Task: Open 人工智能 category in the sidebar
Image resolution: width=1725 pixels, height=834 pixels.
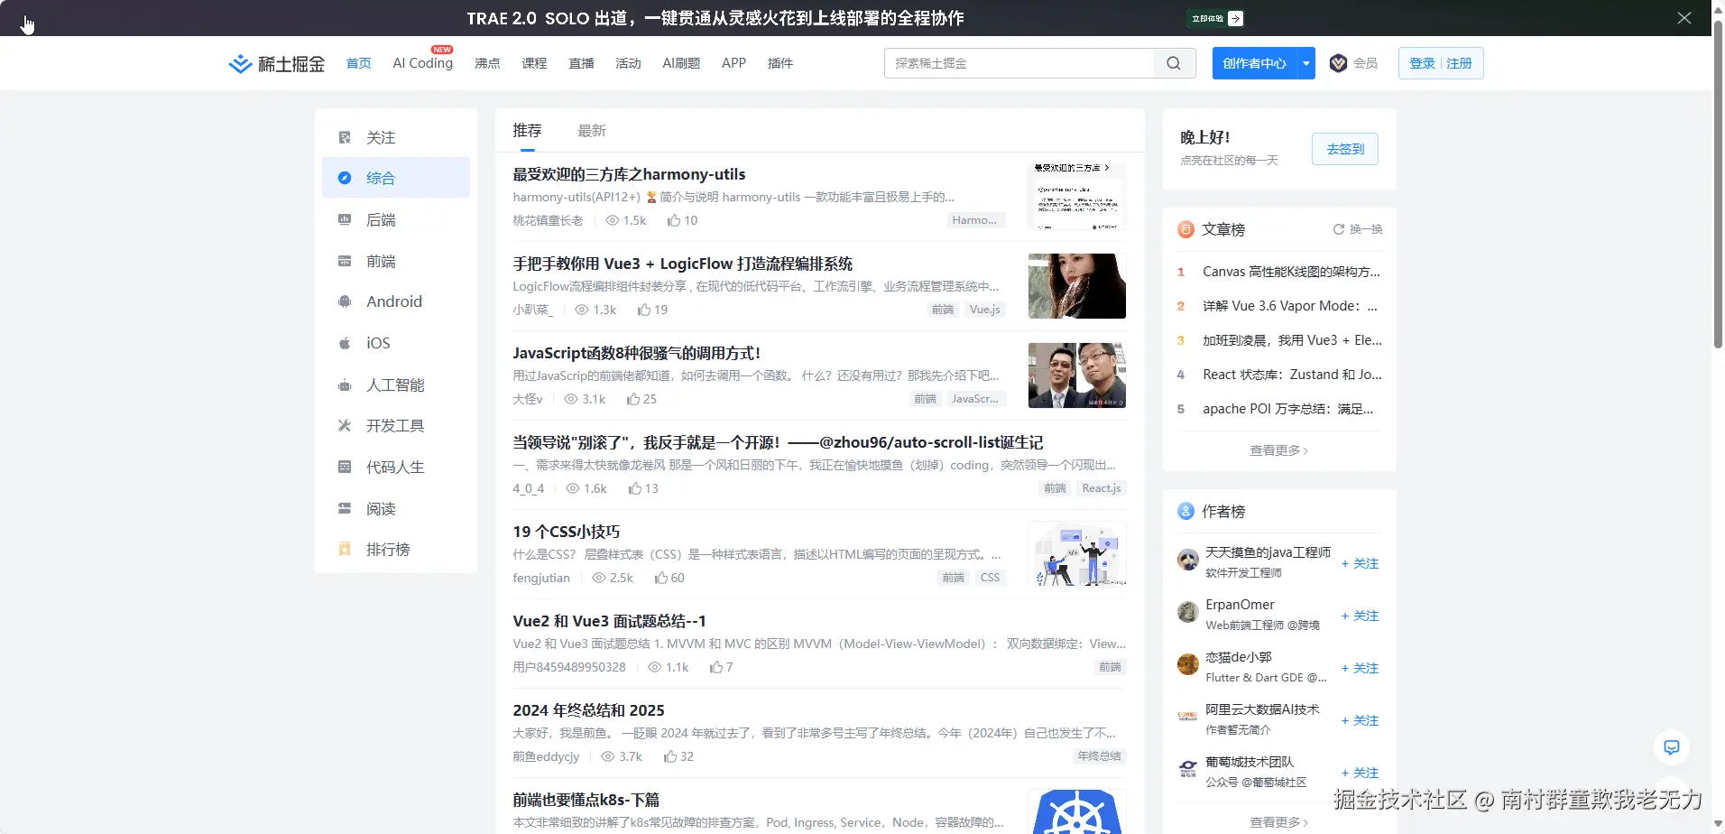Action: [x=396, y=385]
